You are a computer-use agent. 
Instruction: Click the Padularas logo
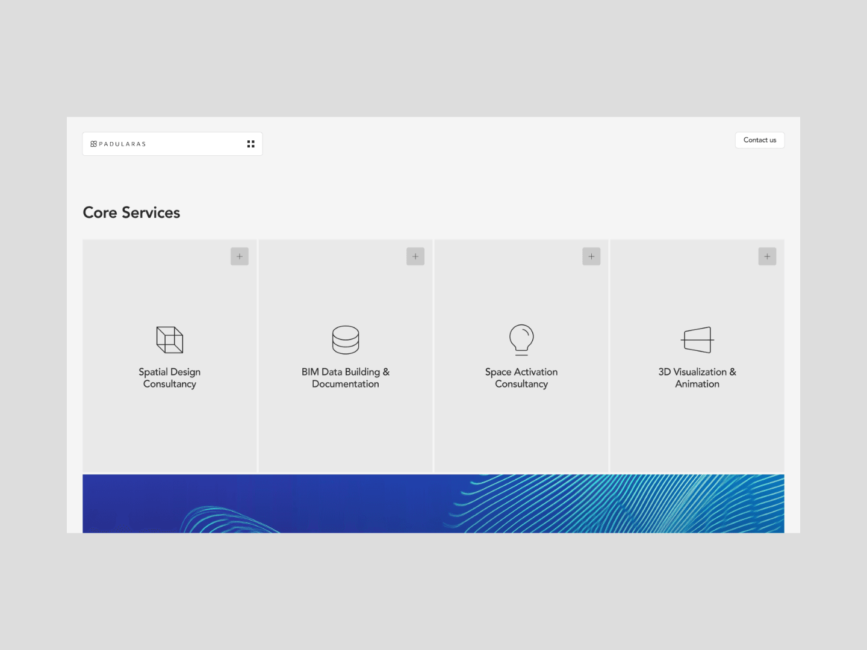[118, 144]
